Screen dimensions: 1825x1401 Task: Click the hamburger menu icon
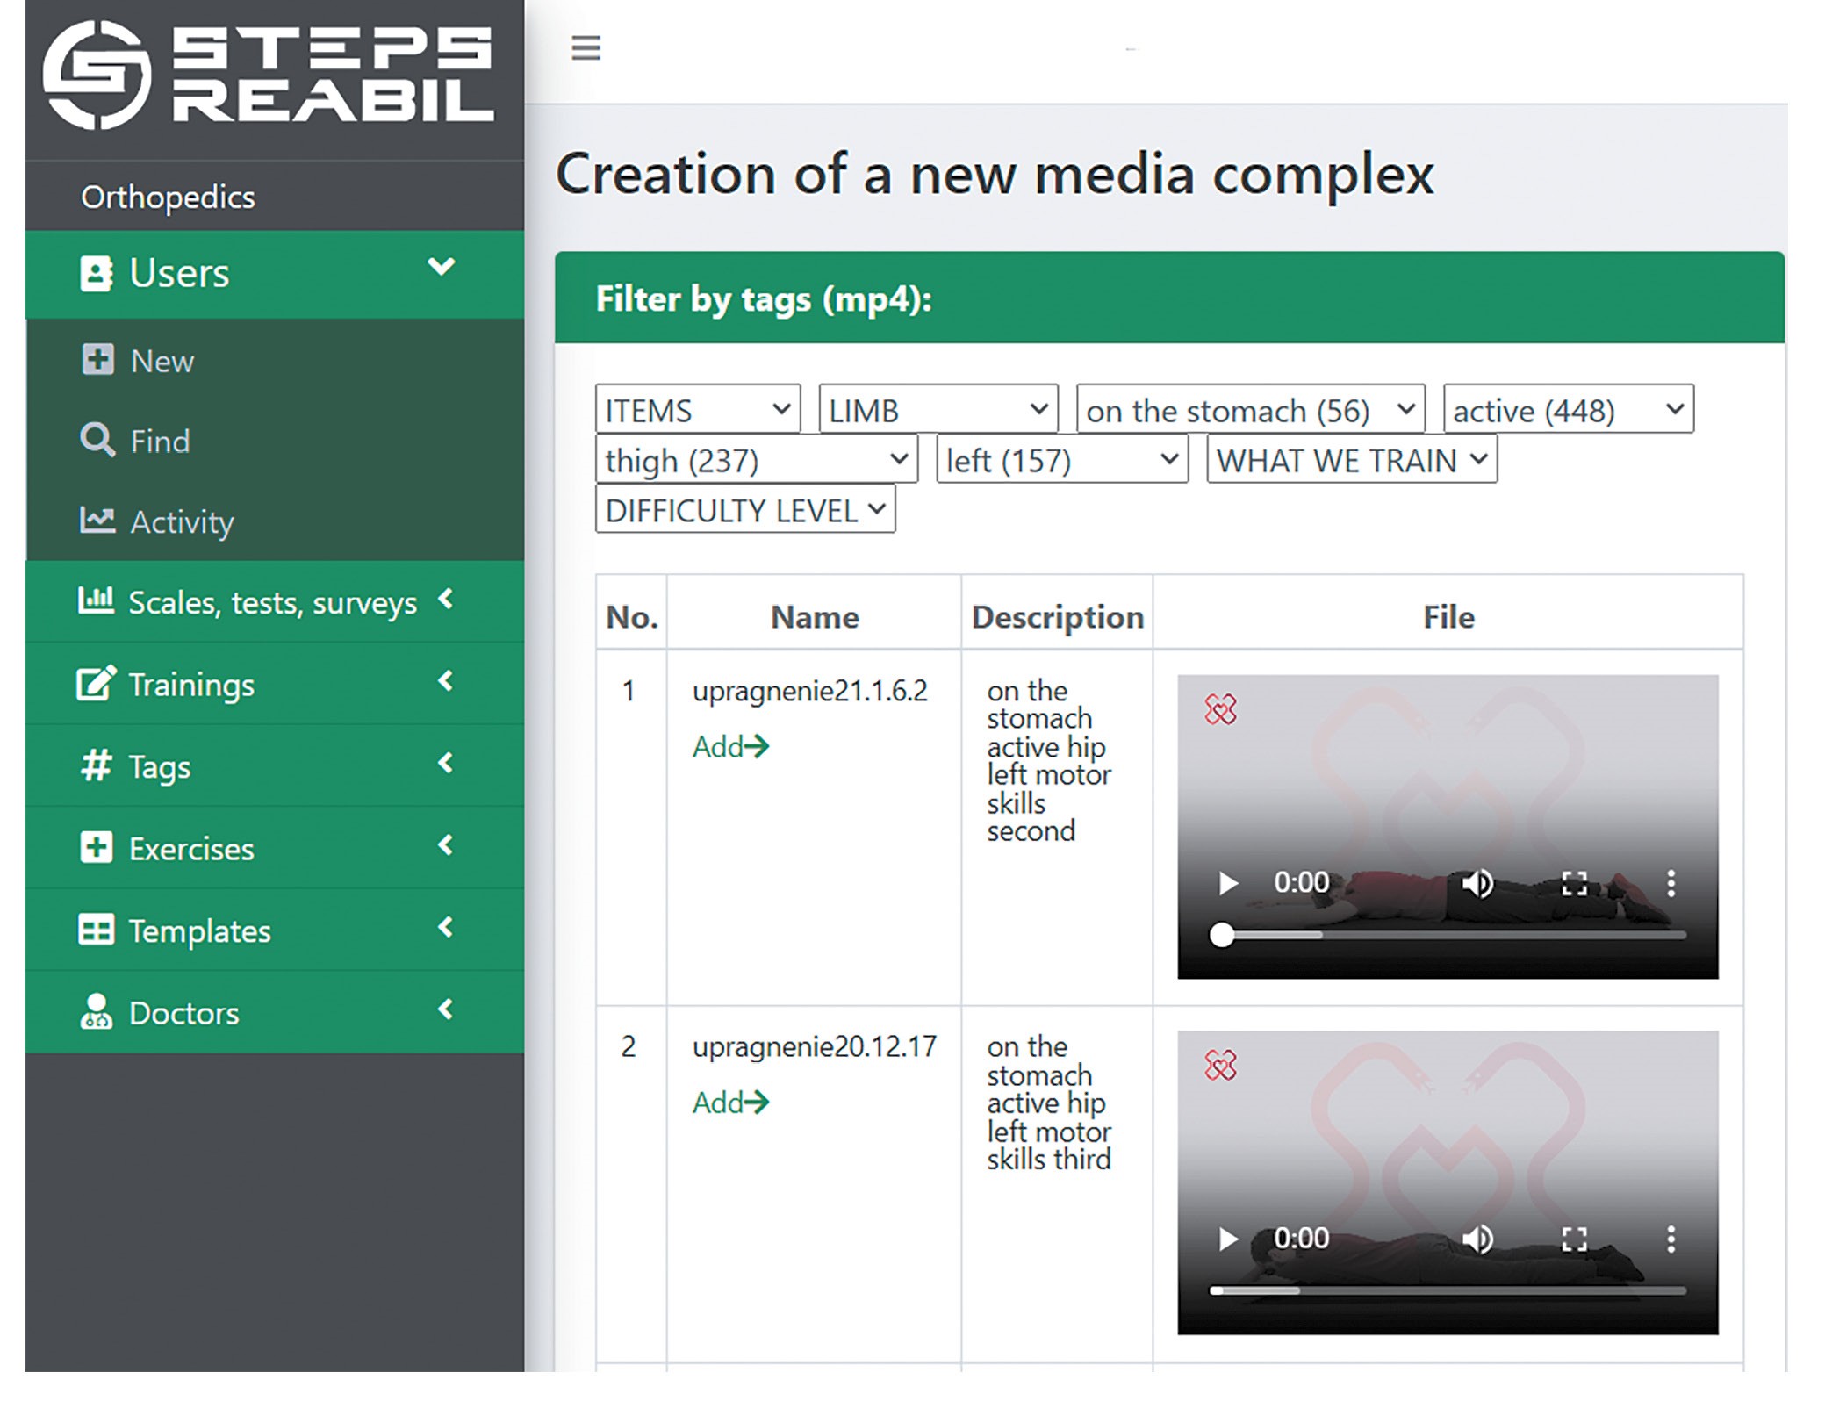point(586,47)
